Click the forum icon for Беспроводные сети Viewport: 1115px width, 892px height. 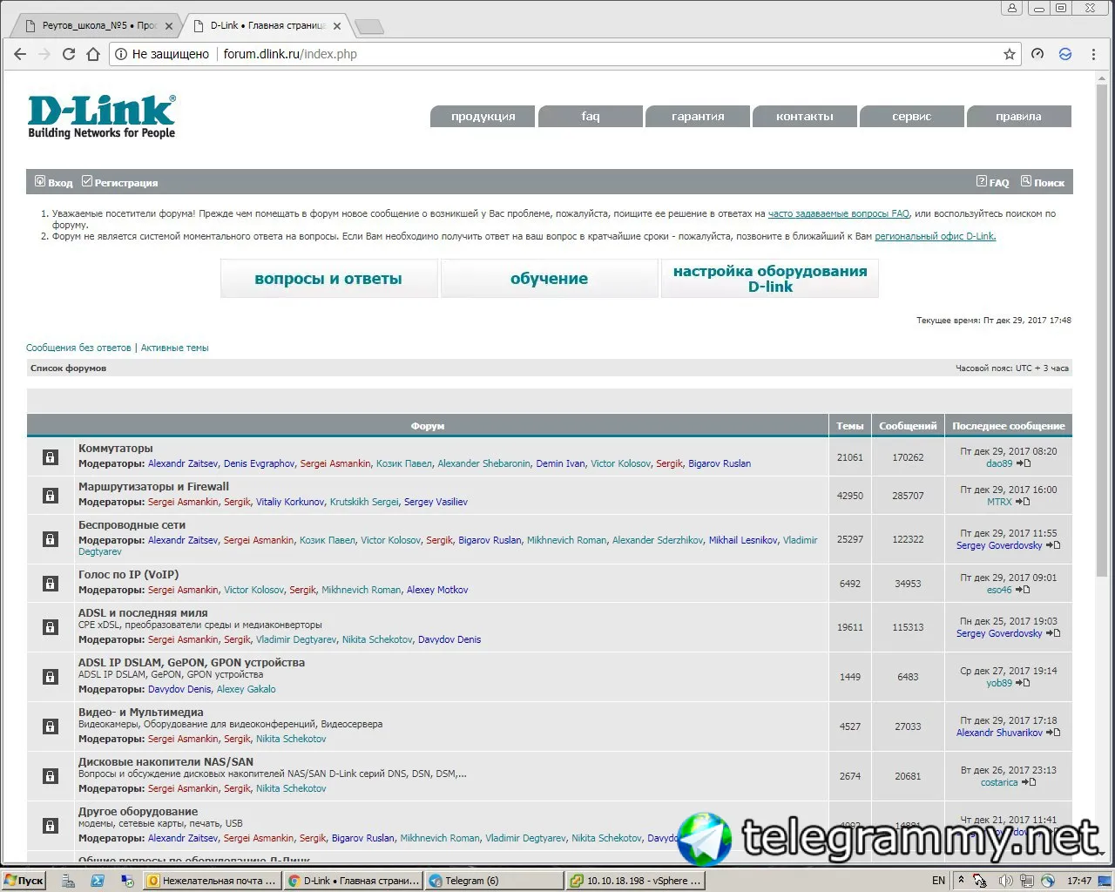51,539
